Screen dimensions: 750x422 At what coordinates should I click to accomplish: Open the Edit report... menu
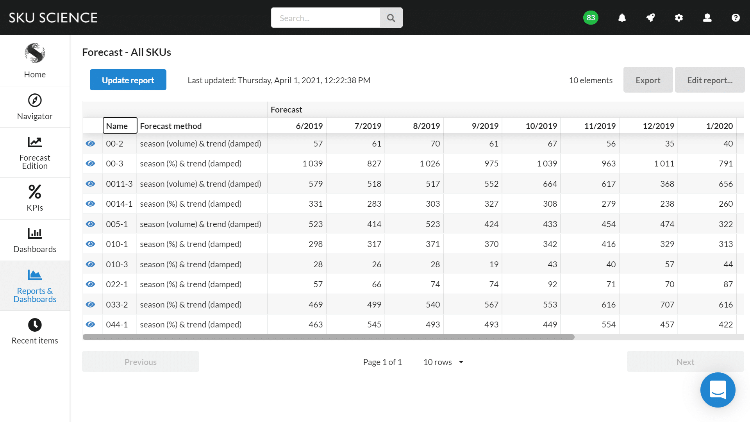coord(709,80)
